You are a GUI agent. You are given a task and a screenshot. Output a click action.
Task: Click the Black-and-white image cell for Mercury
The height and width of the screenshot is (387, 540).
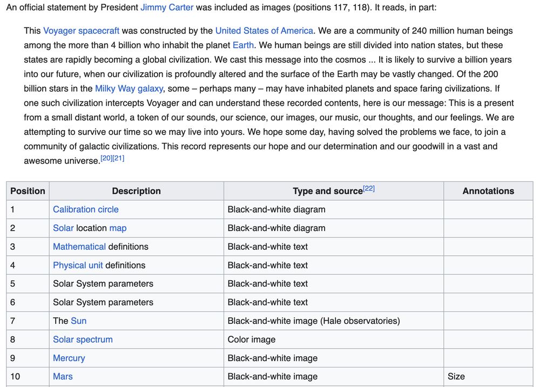333,358
